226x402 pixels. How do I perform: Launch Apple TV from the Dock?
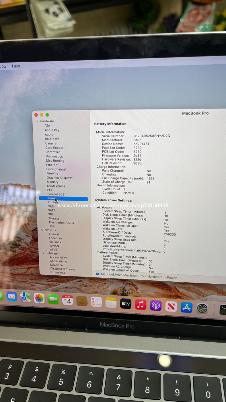click(126, 304)
